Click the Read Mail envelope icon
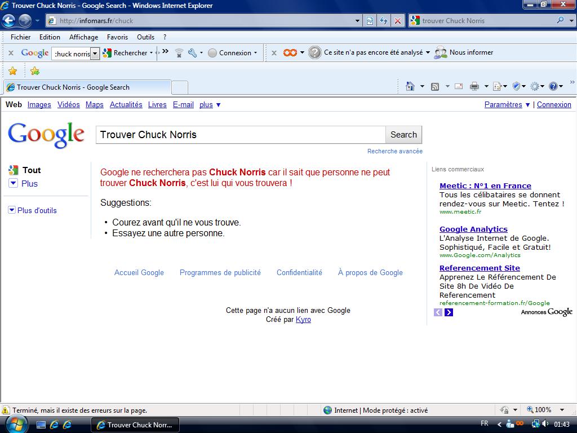This screenshot has width=577, height=433. pos(459,86)
